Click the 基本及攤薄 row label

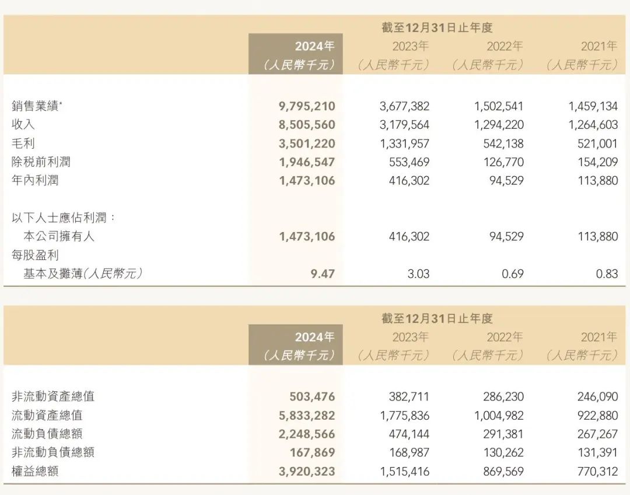[82, 274]
